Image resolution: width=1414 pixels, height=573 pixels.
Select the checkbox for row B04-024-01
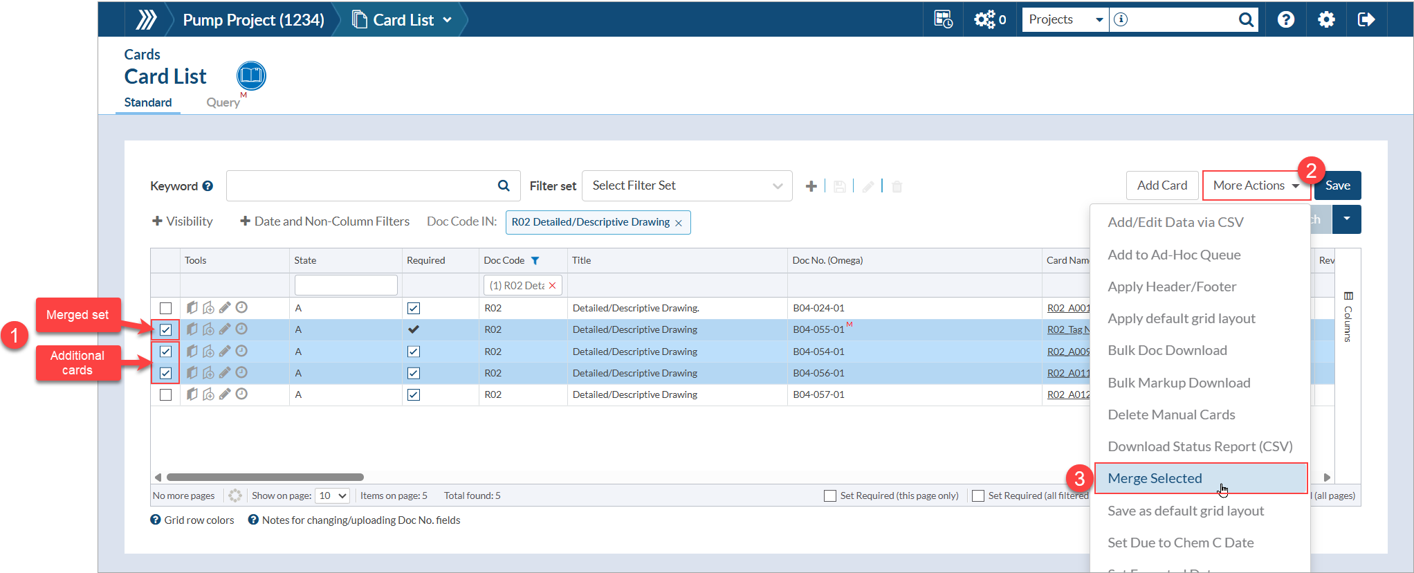point(165,308)
